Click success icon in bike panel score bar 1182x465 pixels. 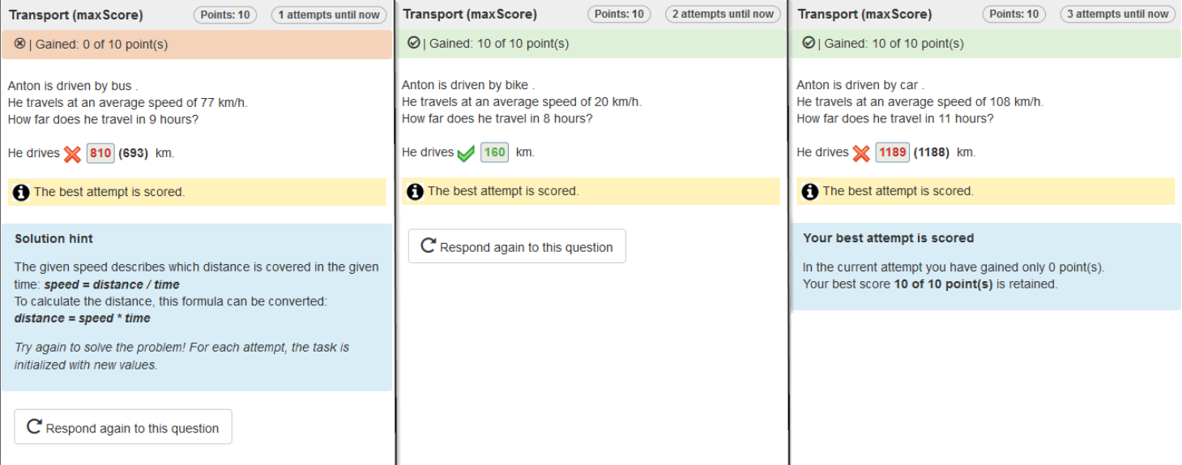tap(414, 43)
